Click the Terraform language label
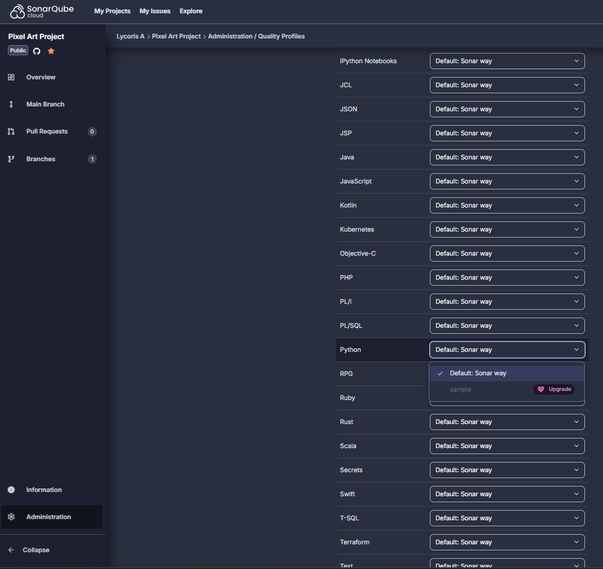The height and width of the screenshot is (569, 603). click(x=355, y=542)
